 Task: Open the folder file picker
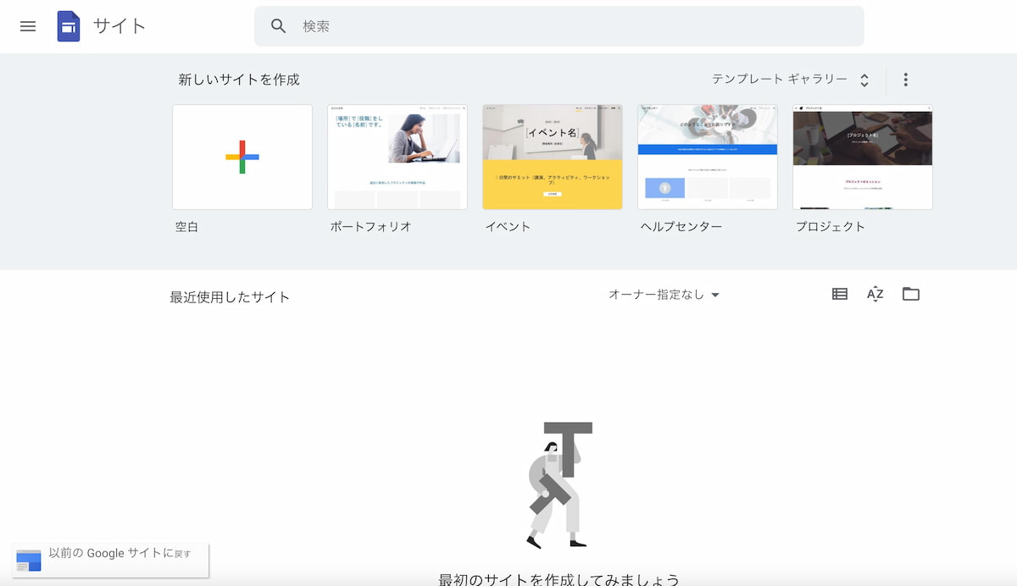coord(910,294)
